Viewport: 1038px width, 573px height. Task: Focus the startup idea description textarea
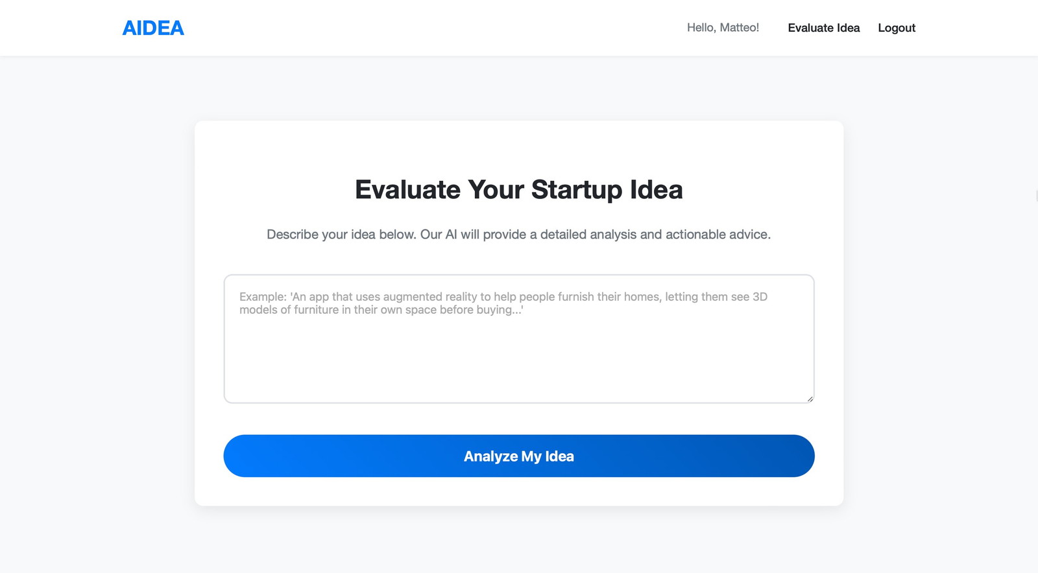click(x=519, y=339)
